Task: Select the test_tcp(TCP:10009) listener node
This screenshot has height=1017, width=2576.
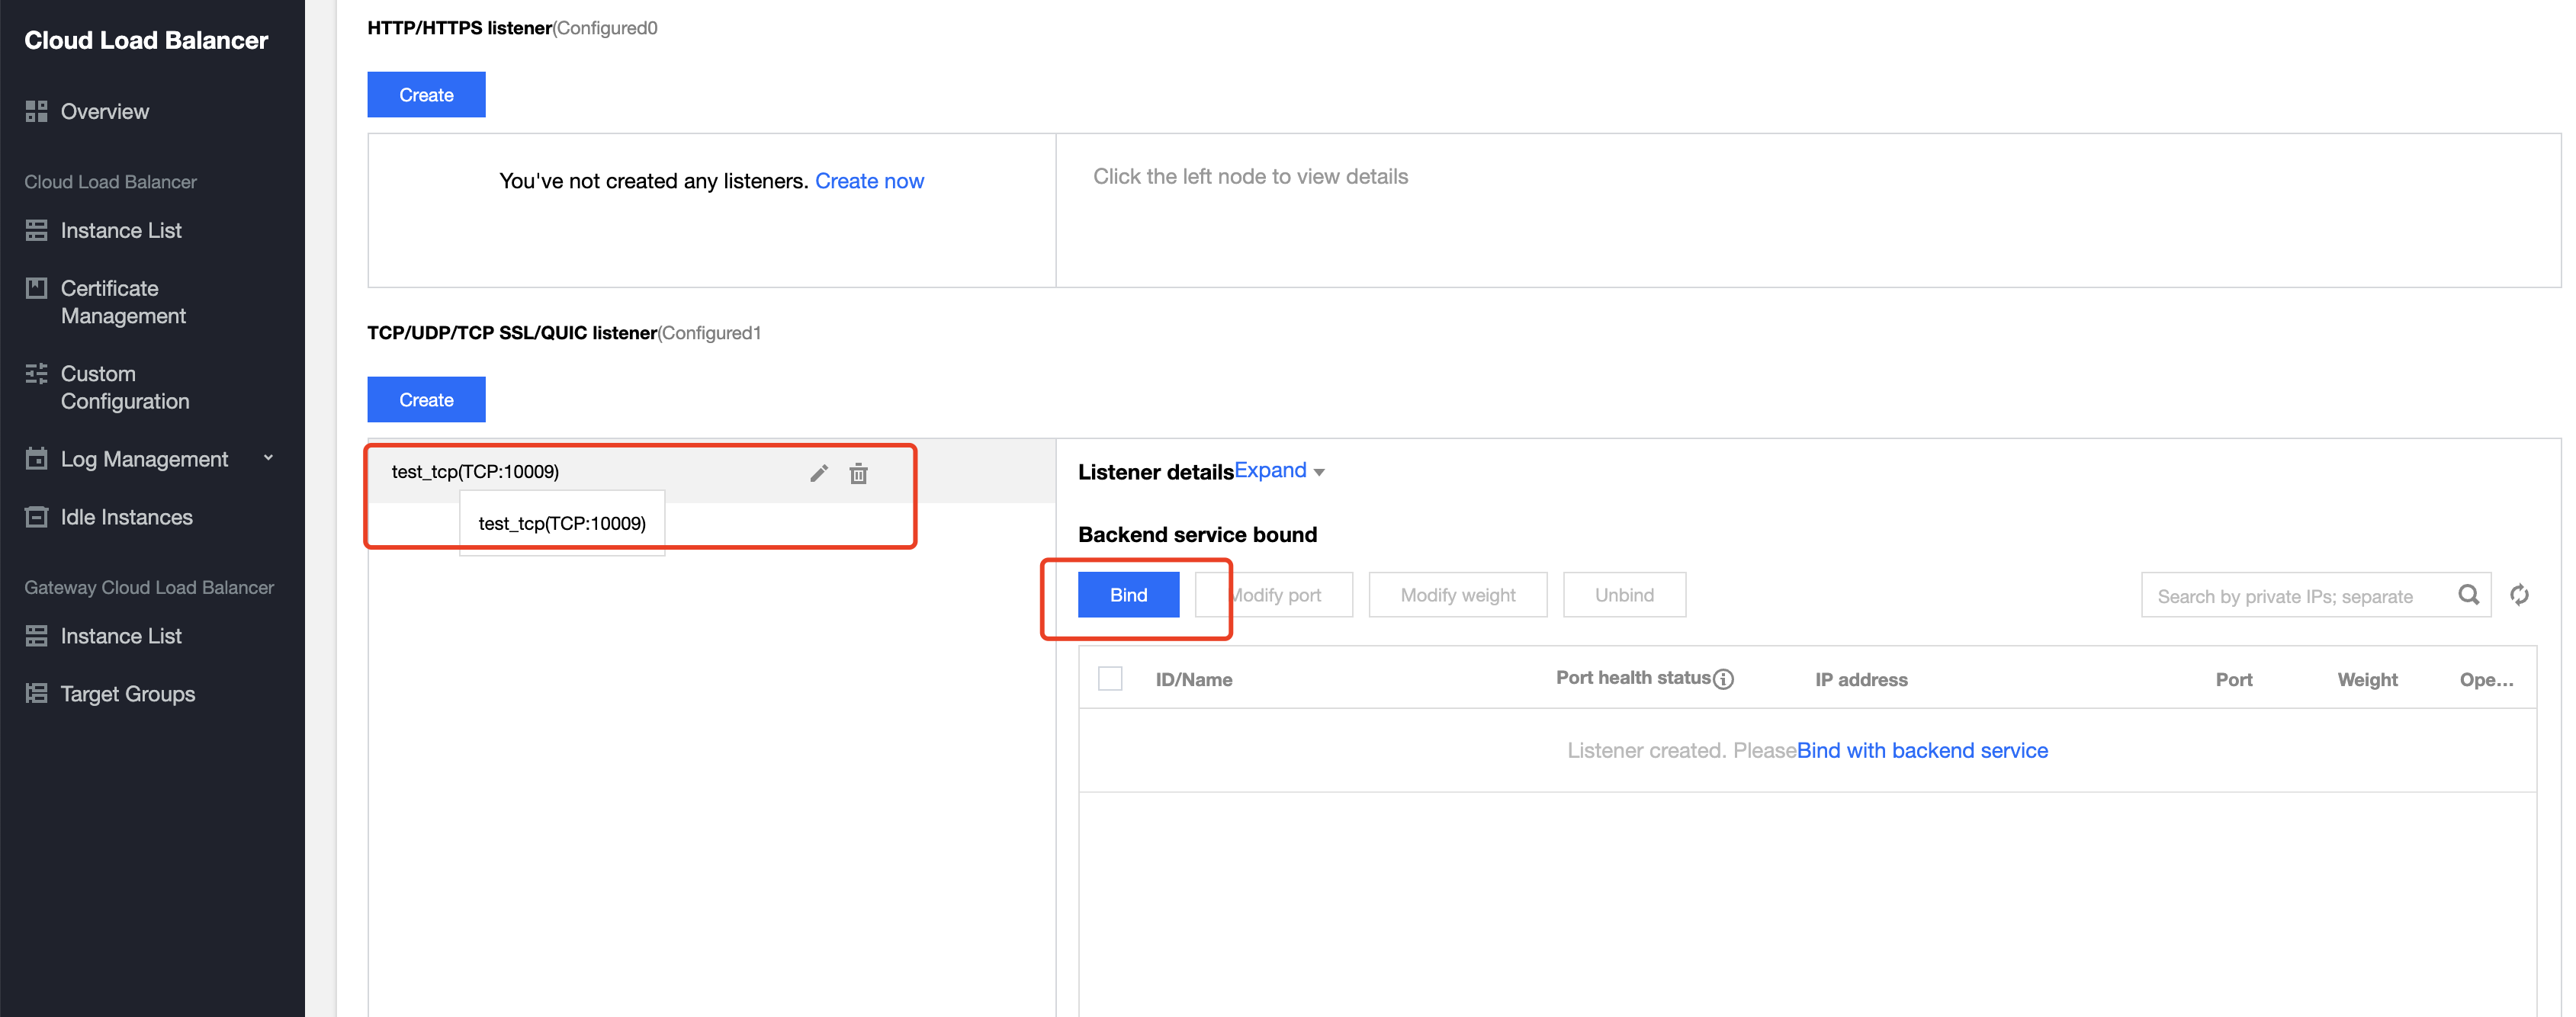Action: coord(475,472)
